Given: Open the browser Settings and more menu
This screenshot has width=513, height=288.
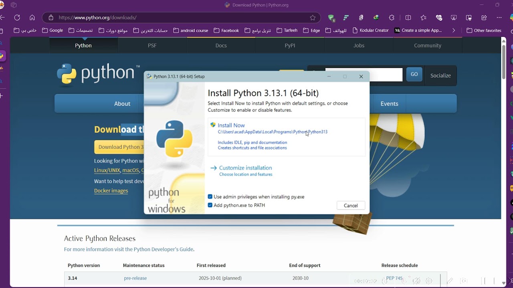Looking at the screenshot, I should pos(499,18).
